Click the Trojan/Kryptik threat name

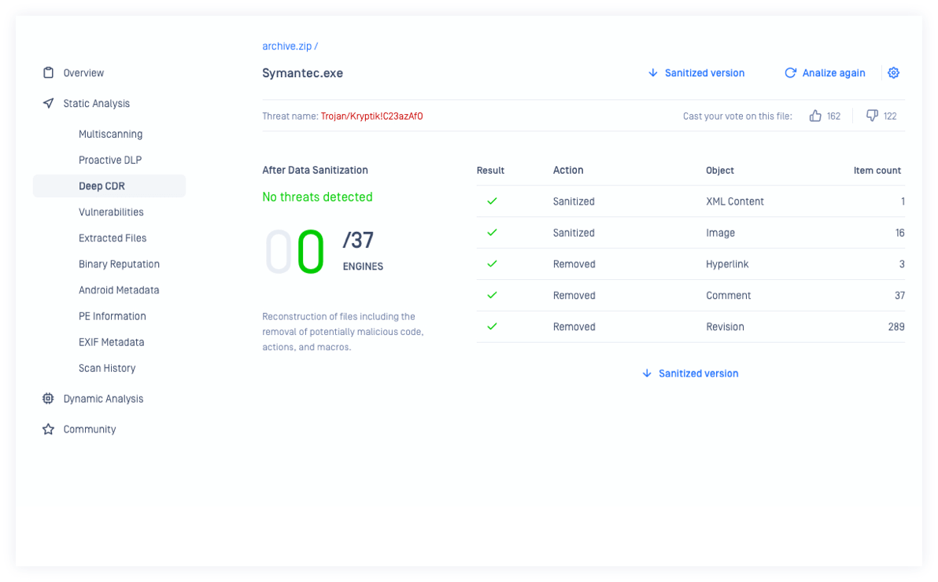371,116
